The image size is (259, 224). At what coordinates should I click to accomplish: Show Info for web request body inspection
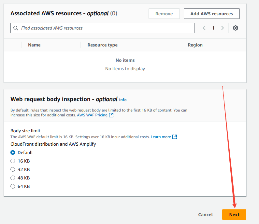tap(123, 100)
